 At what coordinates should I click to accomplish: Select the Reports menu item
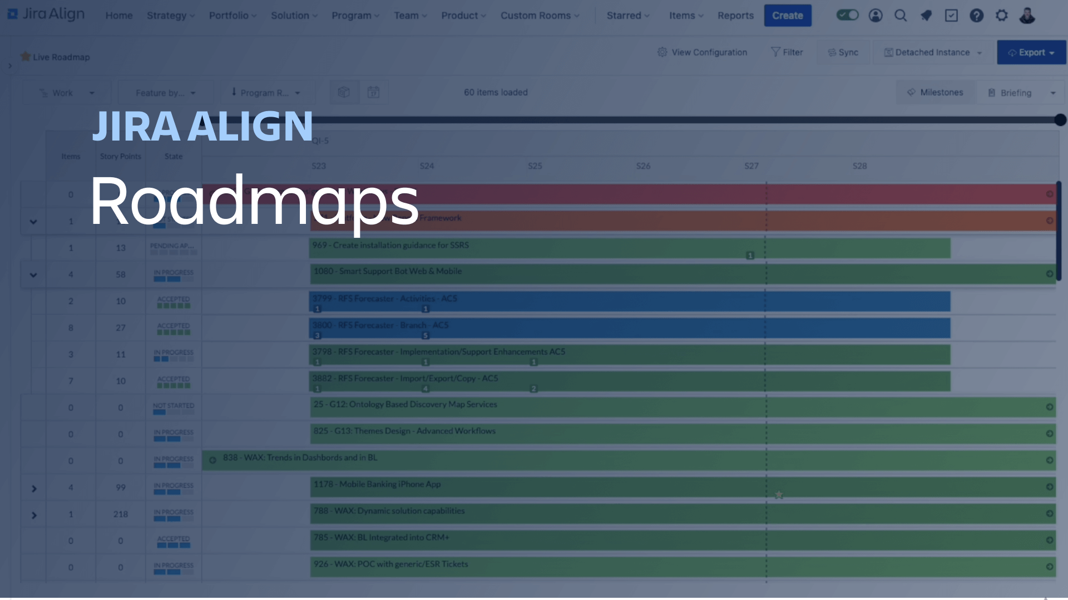tap(735, 16)
